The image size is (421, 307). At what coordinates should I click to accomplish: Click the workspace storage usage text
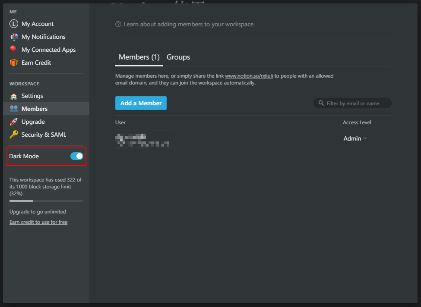(46, 187)
